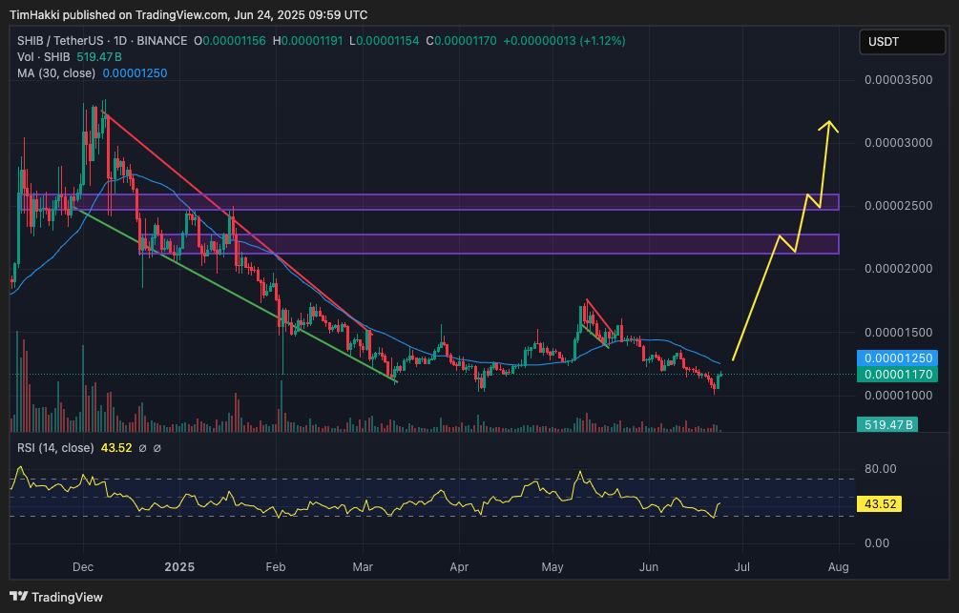Click the 0.00001500 price axis label
The height and width of the screenshot is (613, 959).
(x=899, y=333)
